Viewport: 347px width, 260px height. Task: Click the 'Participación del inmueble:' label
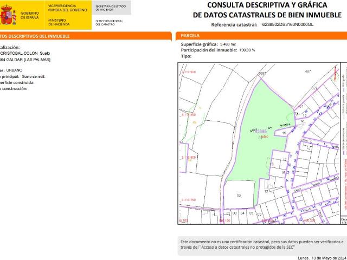point(209,50)
